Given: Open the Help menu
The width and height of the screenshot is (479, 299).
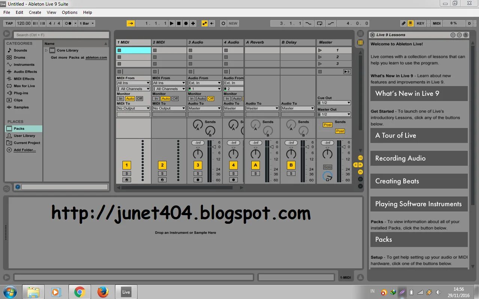Looking at the screenshot, I should point(88,12).
